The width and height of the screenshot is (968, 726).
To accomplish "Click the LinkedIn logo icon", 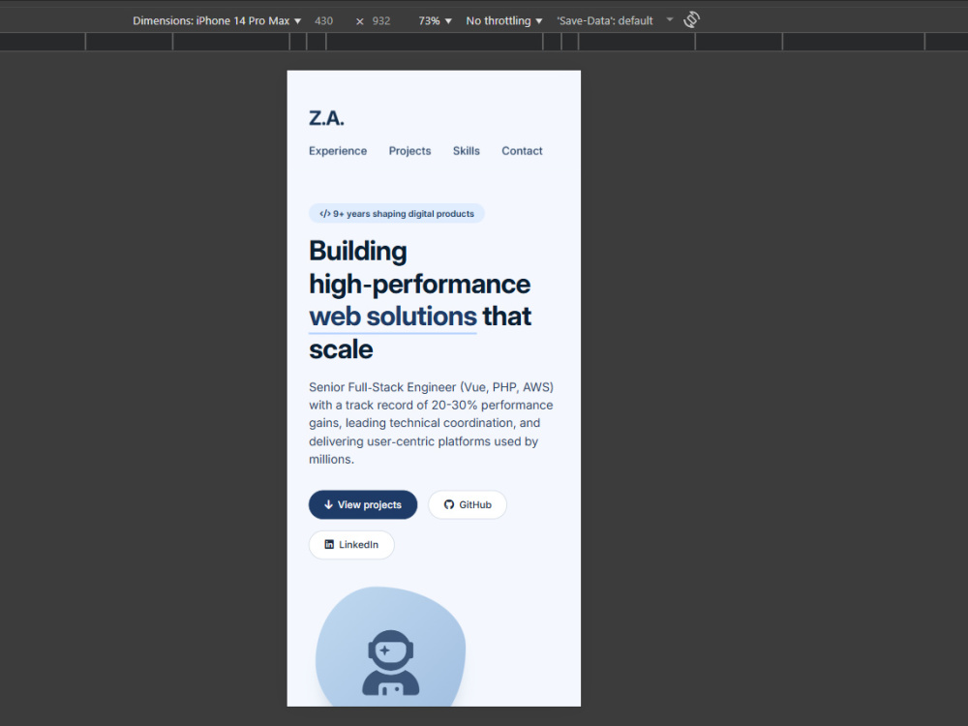I will coord(329,544).
